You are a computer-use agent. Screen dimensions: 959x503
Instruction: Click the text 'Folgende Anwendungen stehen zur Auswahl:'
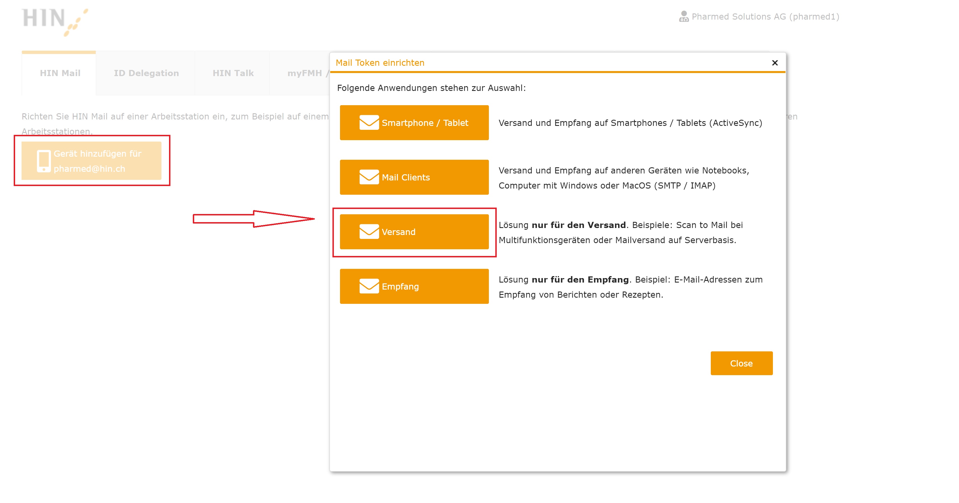(431, 88)
